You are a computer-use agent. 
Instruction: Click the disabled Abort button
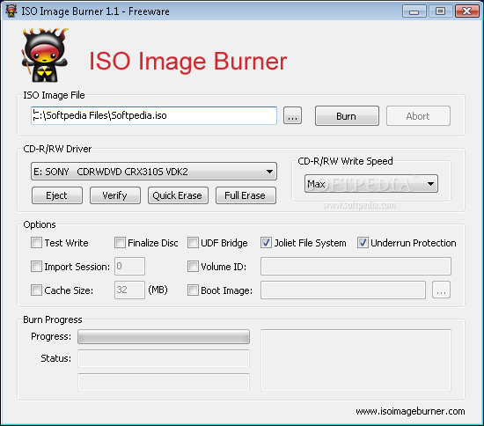click(418, 116)
